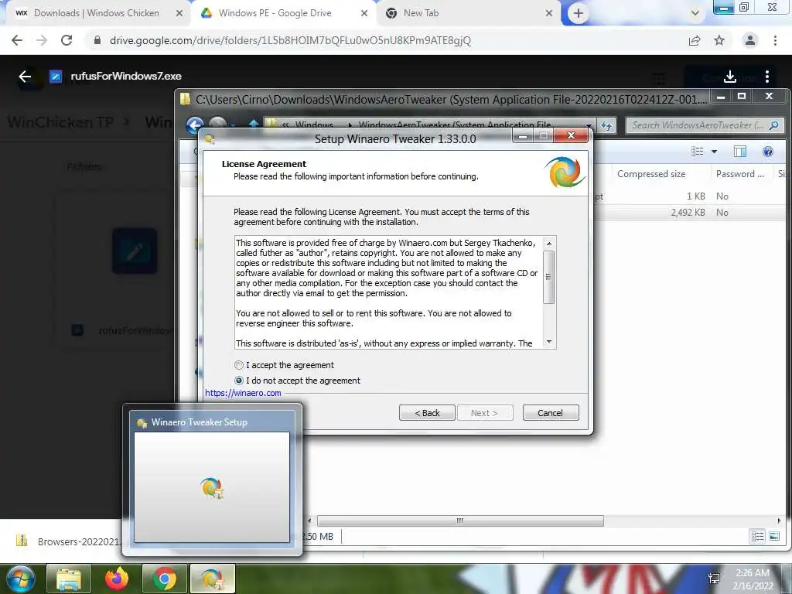Click the Chrome address bar URL

pos(290,40)
